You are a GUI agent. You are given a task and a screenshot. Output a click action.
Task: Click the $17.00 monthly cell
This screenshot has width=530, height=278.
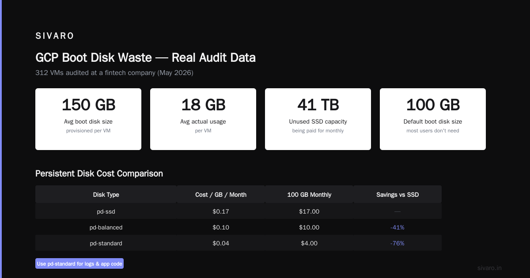[309, 211]
